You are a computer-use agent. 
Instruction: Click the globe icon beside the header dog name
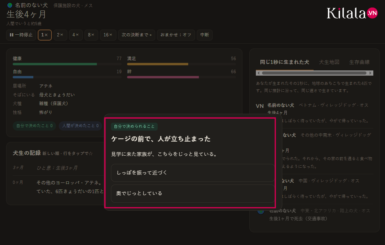coord(10,5)
